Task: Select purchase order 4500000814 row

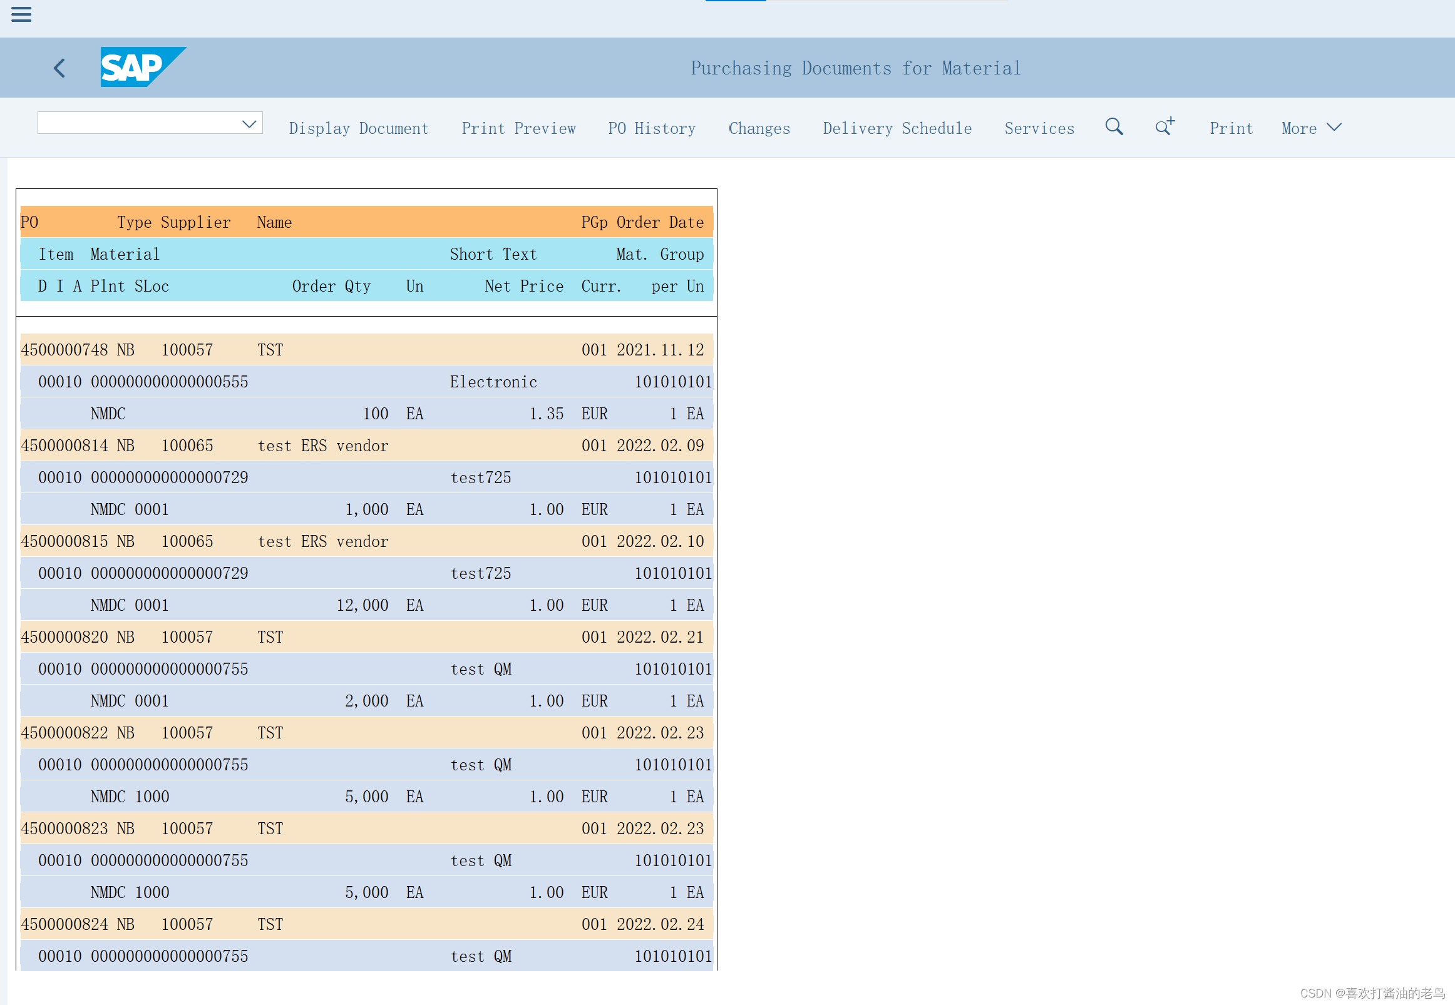Action: tap(64, 446)
